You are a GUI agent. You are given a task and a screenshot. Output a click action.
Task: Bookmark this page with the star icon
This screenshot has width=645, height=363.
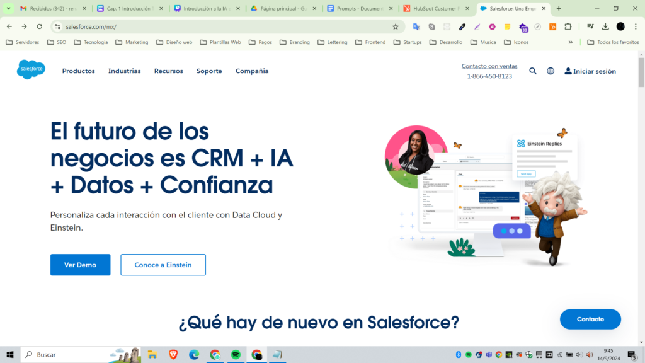coord(396,26)
